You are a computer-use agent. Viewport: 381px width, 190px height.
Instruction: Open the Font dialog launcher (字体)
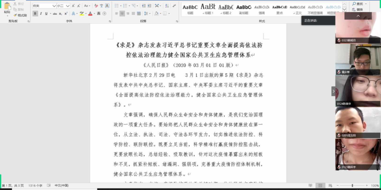pos(110,21)
